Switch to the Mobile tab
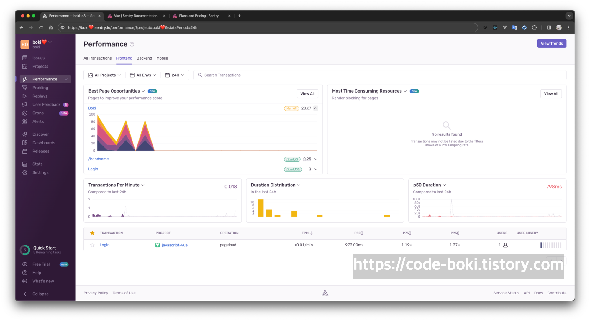590x321 pixels. (162, 58)
